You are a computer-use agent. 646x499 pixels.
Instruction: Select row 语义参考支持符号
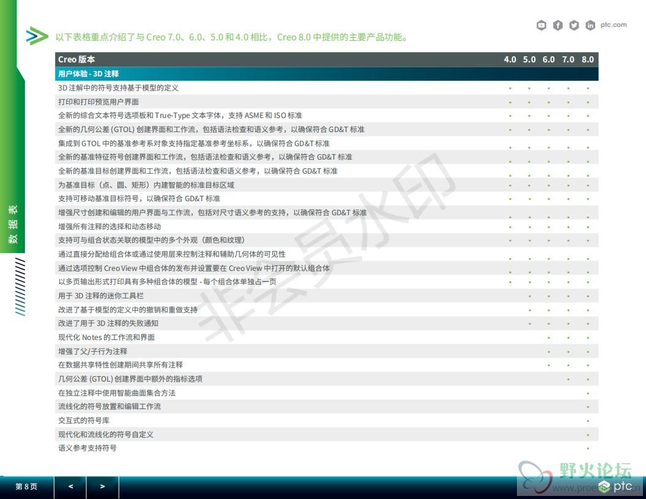327,448
